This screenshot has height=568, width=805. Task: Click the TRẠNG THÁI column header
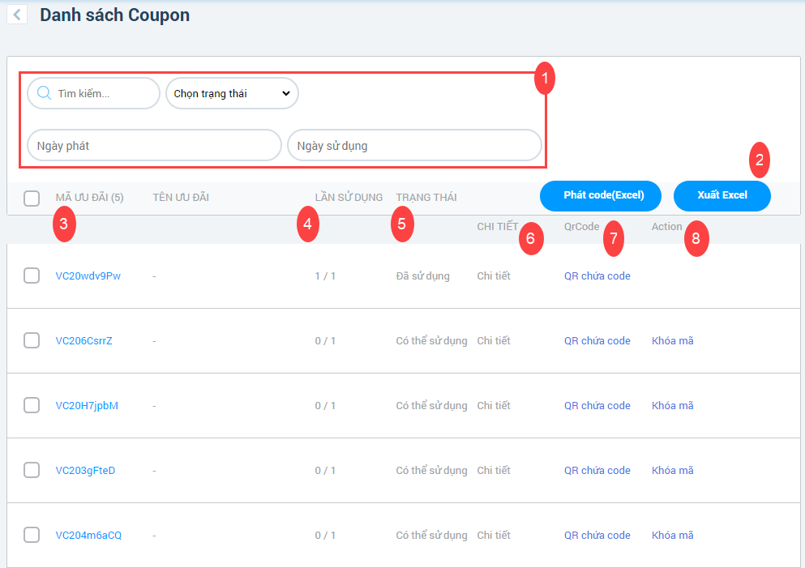[426, 198]
